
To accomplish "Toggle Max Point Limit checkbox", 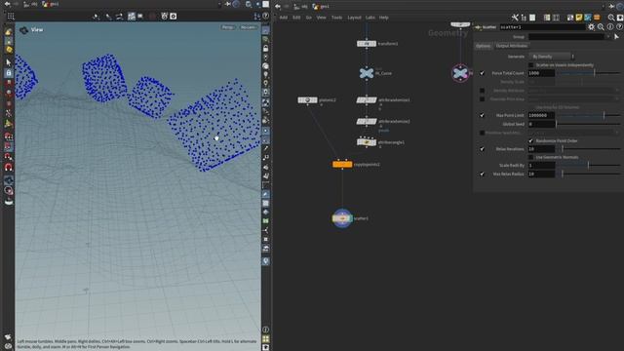I will 482,115.
